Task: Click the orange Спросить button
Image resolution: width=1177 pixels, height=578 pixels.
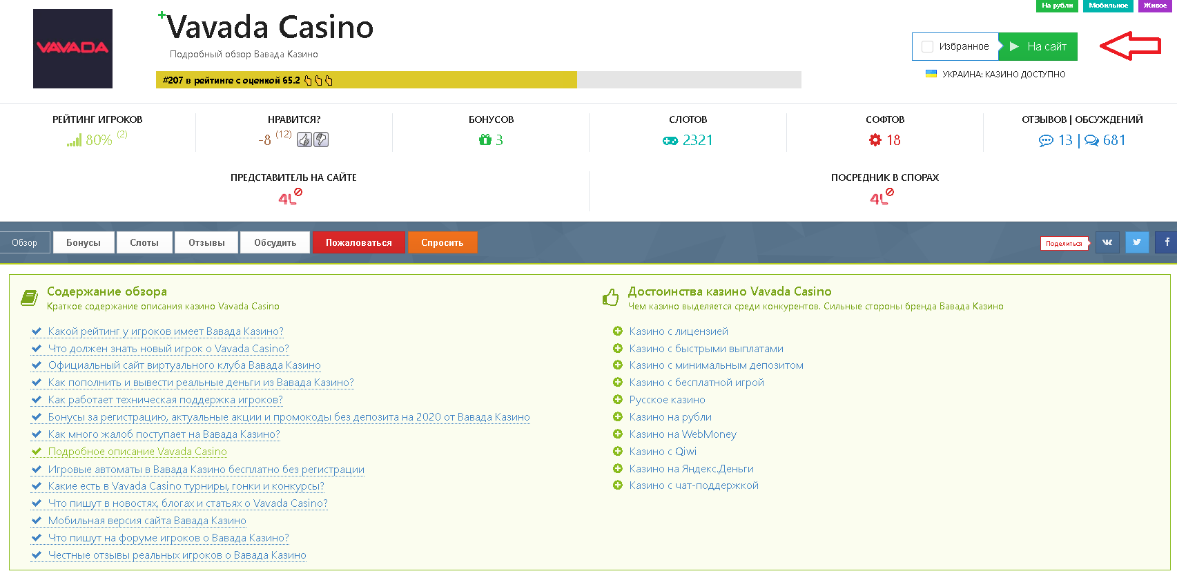Action: click(442, 242)
